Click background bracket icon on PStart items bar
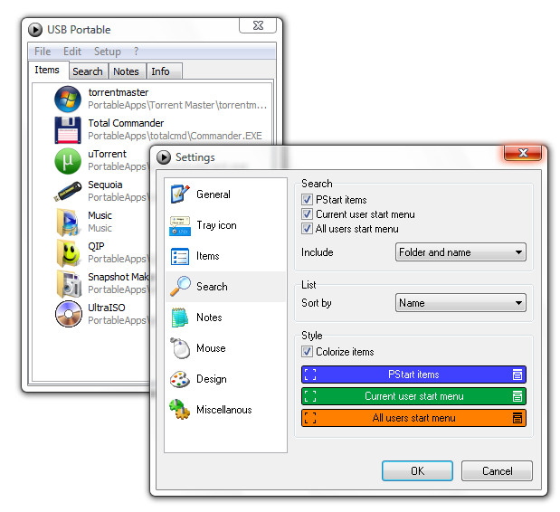560x512 pixels. click(310, 375)
